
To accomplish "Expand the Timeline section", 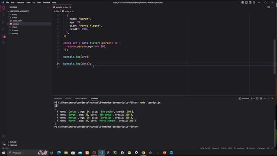I will coord(13,145).
